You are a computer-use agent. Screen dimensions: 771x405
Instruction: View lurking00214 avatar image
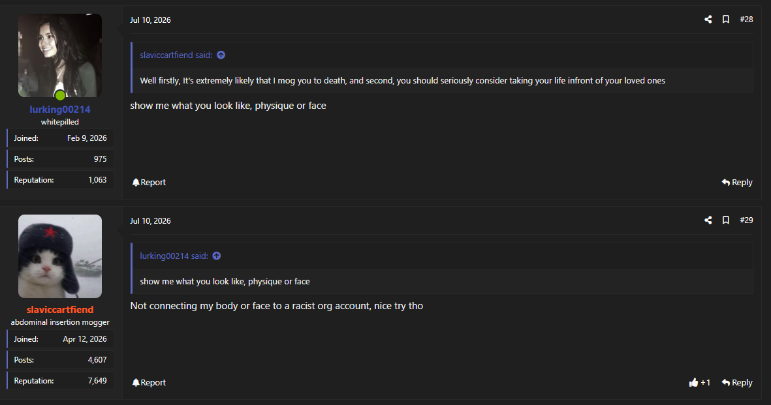click(60, 55)
